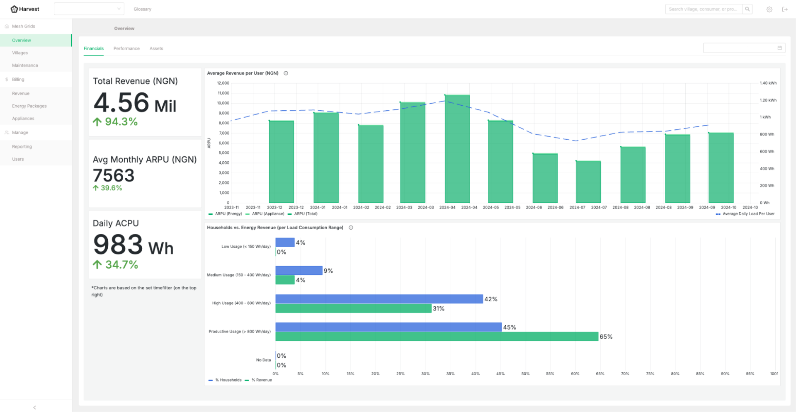
Task: Click info icon next to Average Revenue per User
Action: pos(286,73)
